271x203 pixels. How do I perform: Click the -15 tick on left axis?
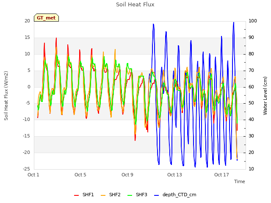(x=26, y=136)
